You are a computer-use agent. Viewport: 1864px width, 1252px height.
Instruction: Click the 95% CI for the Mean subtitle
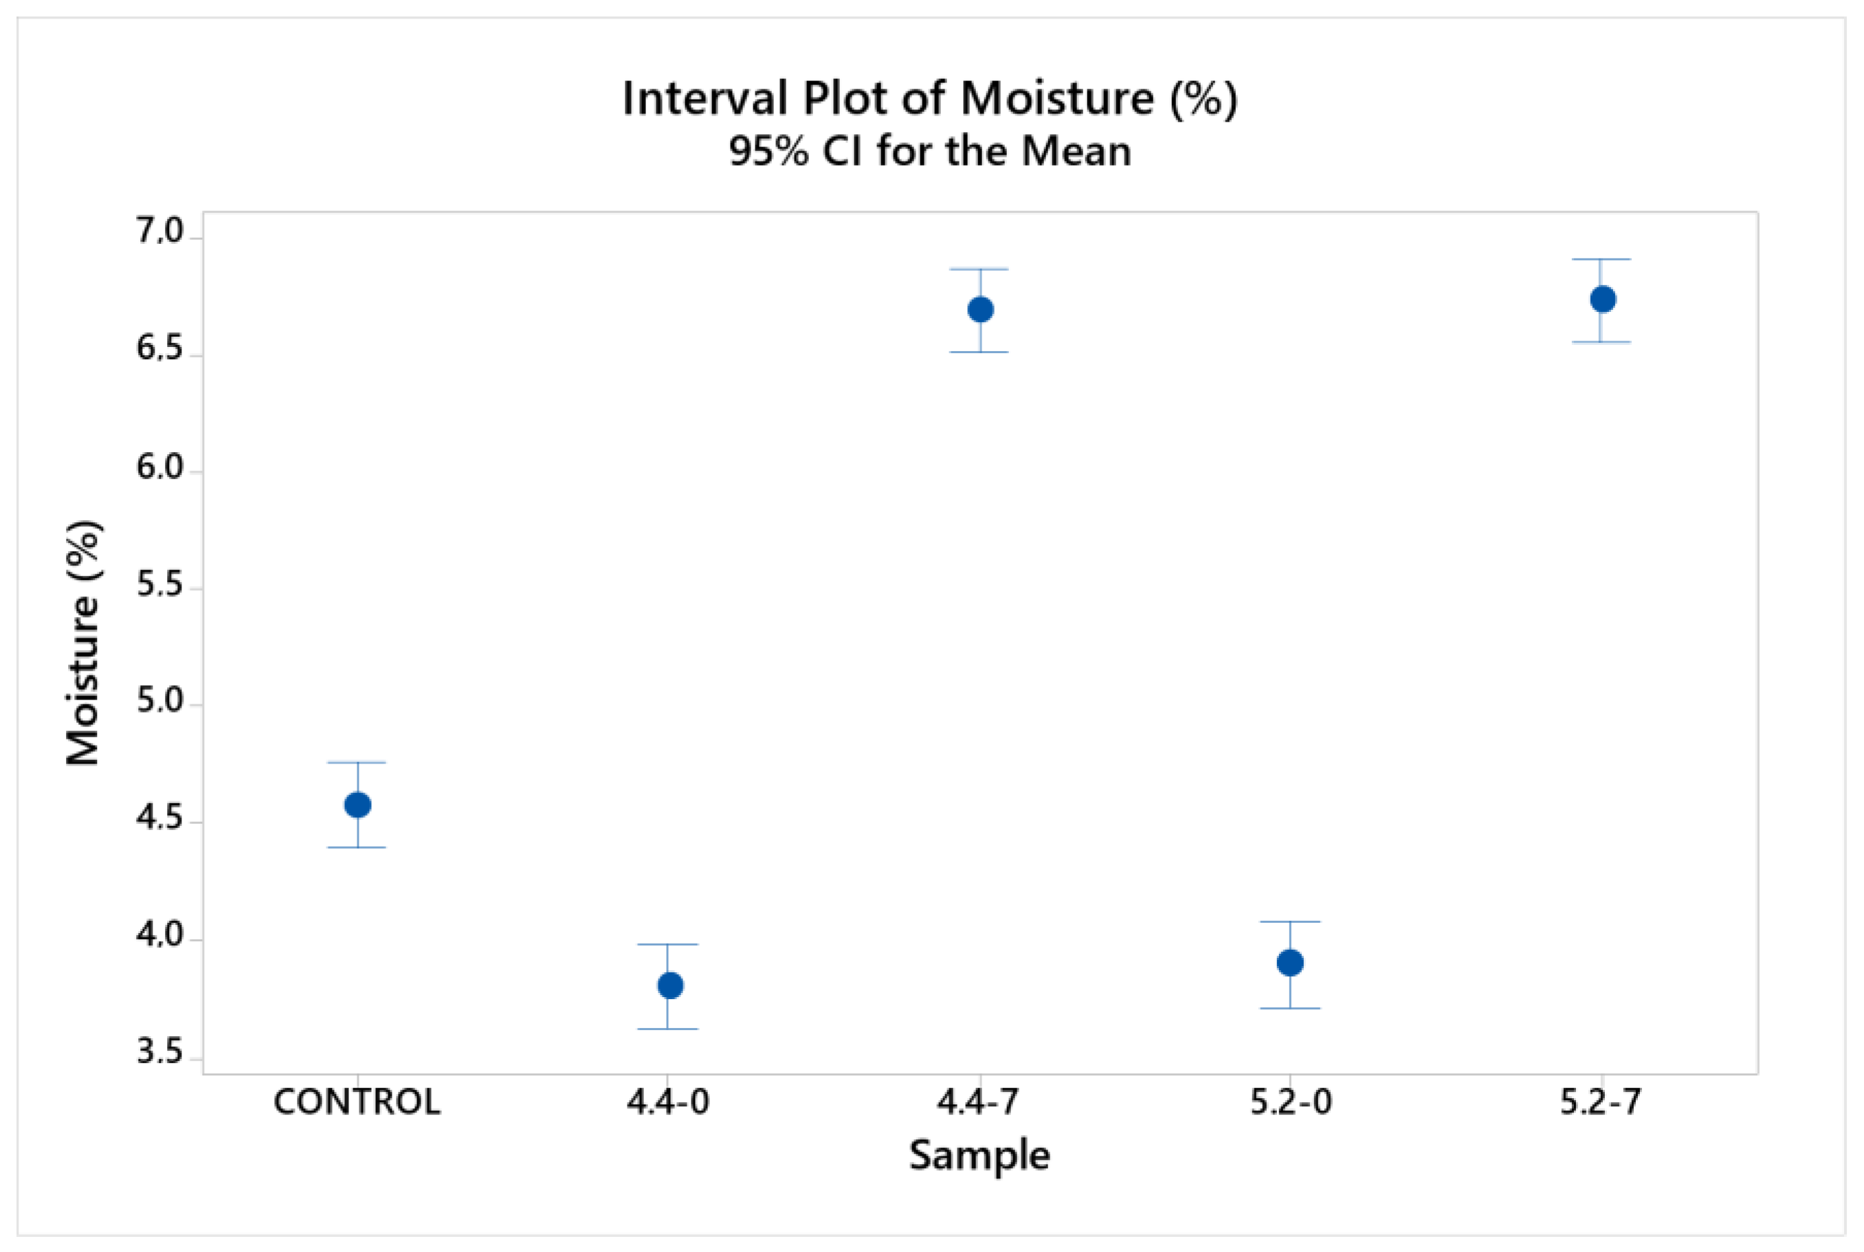click(930, 151)
